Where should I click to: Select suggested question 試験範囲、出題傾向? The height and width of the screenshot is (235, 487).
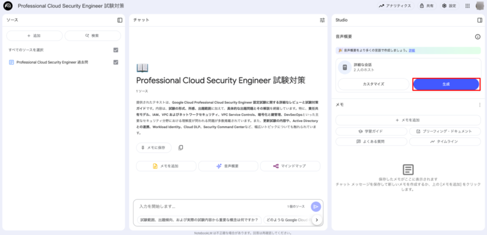point(199,220)
